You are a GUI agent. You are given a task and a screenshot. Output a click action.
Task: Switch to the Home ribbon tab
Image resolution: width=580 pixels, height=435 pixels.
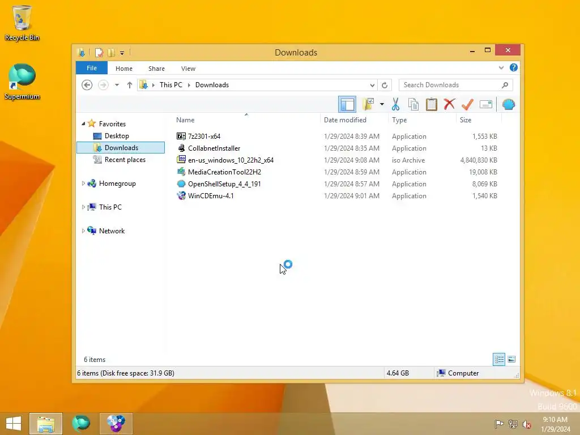[x=124, y=69]
